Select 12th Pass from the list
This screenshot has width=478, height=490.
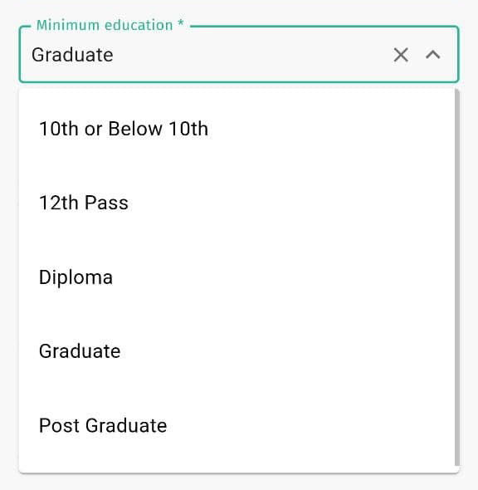[237, 203]
